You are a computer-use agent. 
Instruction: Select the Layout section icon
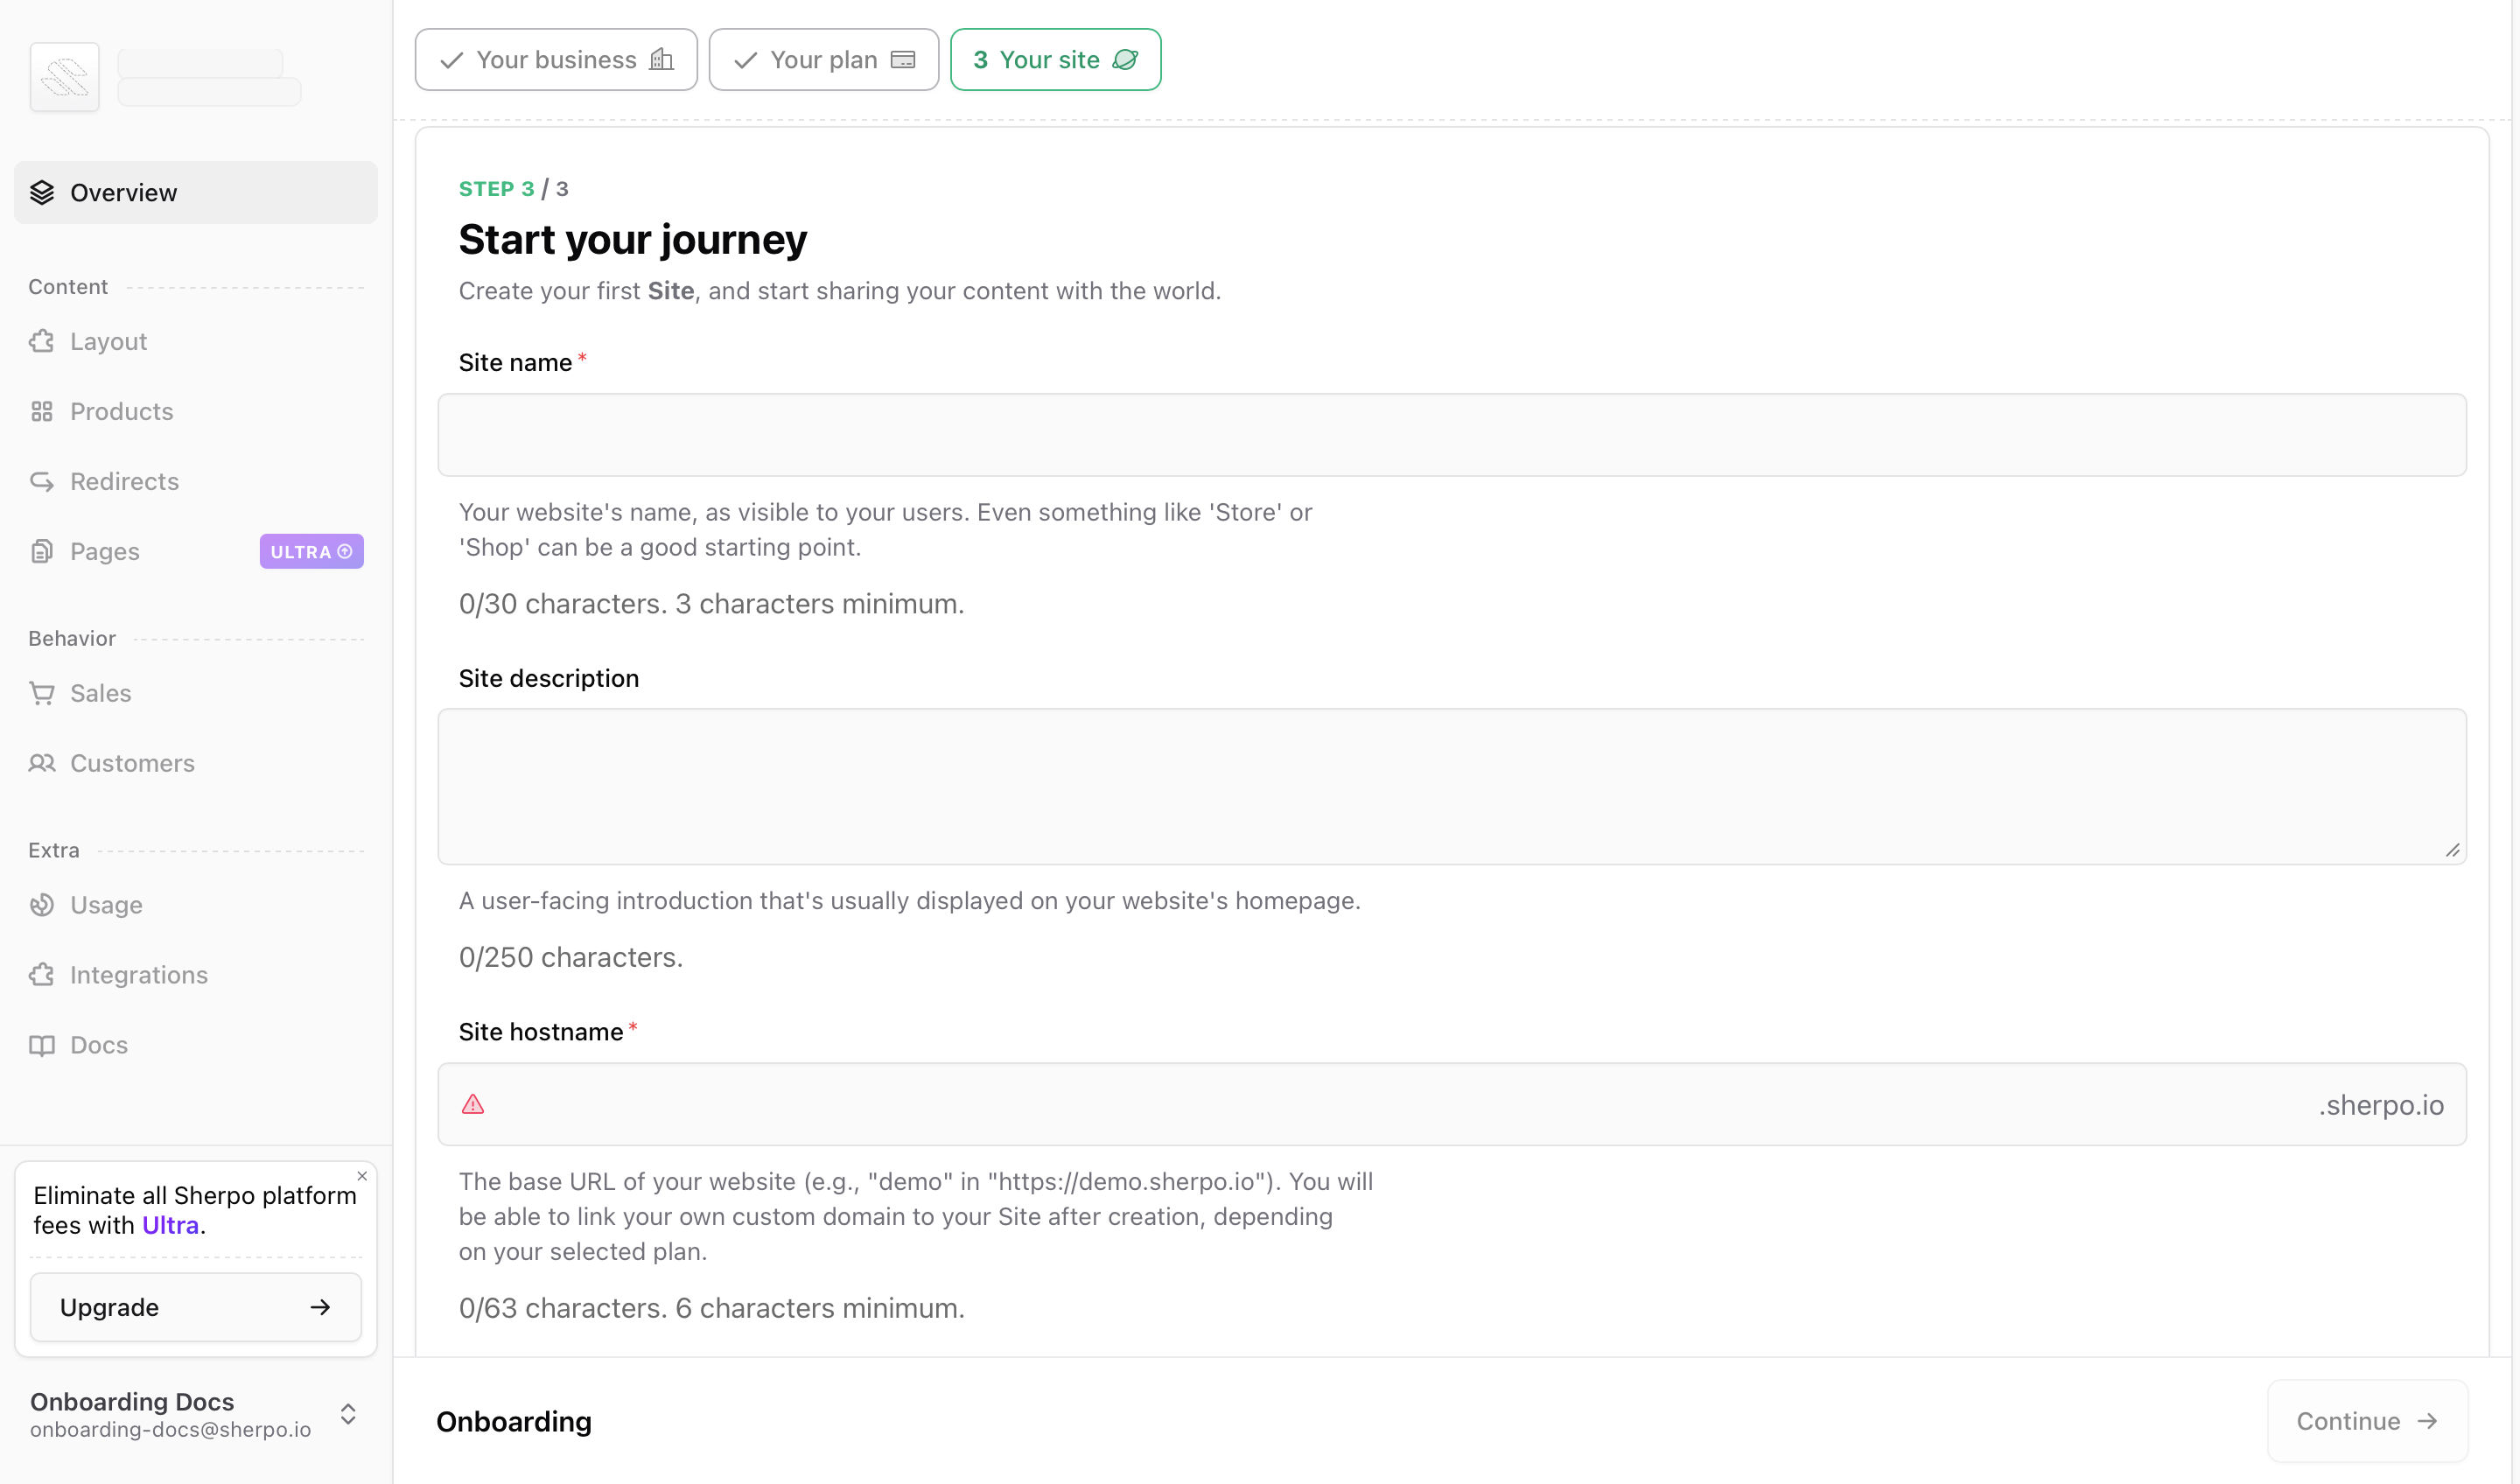point(42,341)
